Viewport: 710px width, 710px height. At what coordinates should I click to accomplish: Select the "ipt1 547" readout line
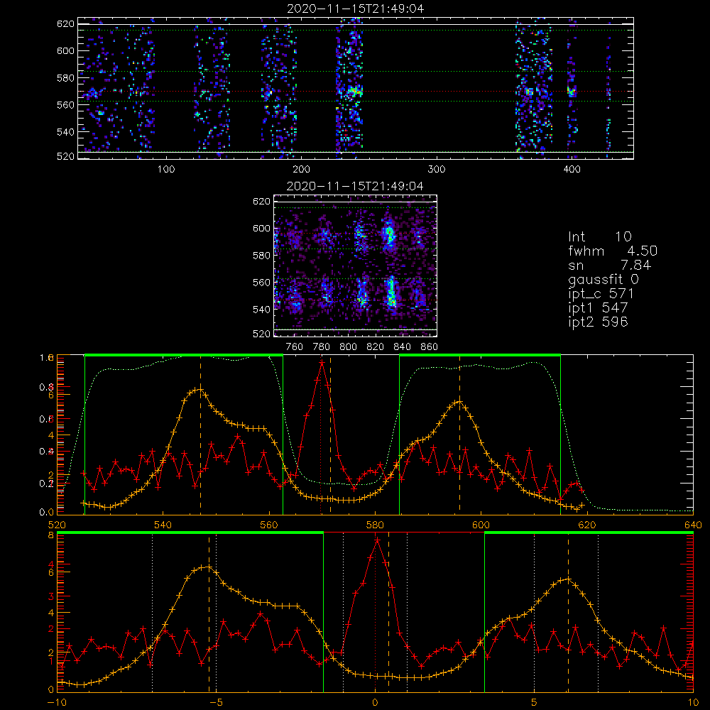[598, 308]
